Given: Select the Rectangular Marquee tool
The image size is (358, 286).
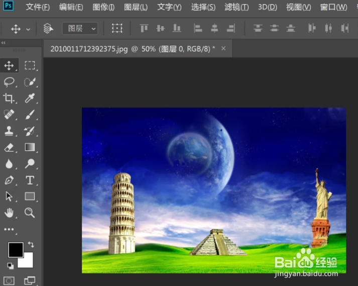Looking at the screenshot, I should click(30, 65).
